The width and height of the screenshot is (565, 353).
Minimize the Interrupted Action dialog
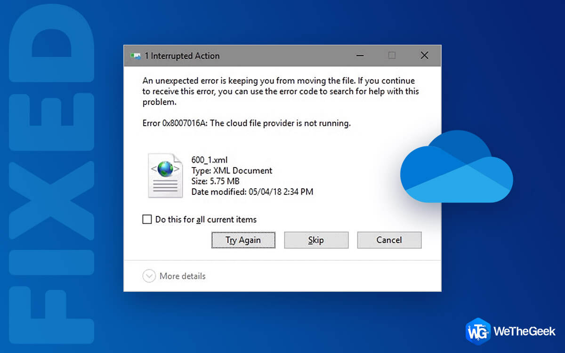pos(360,56)
